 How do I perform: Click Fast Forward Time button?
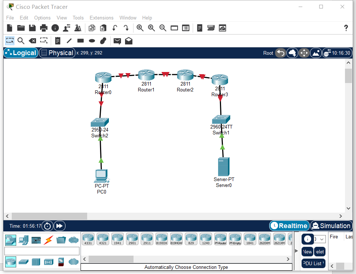coord(60,226)
